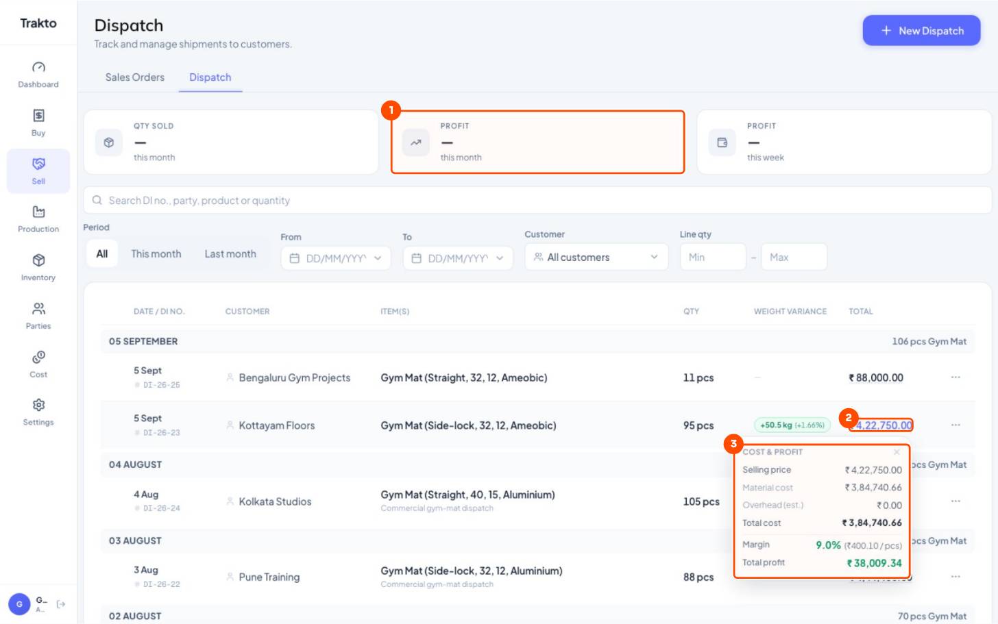This screenshot has height=624, width=998.
Task: Click the user avatar G
Action: (x=19, y=604)
